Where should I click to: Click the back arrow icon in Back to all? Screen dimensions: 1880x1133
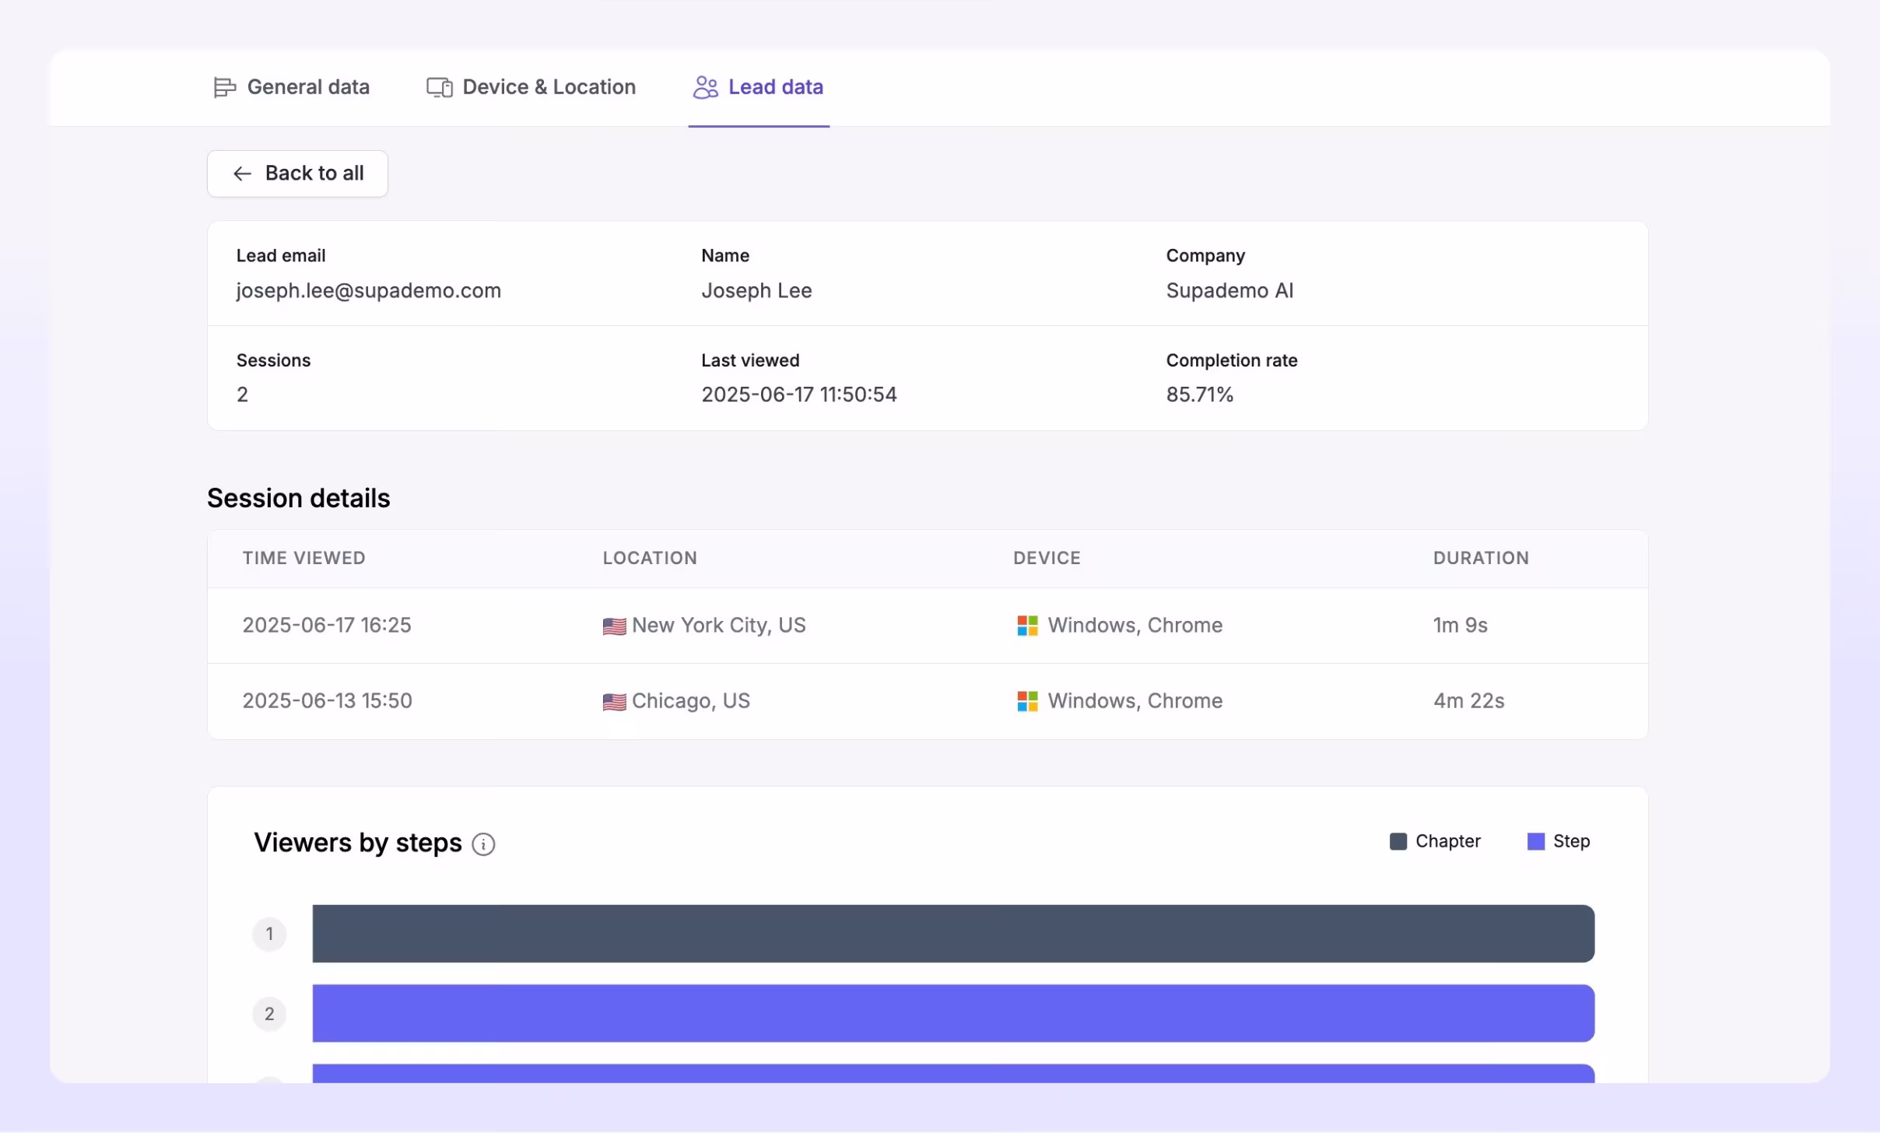point(242,174)
